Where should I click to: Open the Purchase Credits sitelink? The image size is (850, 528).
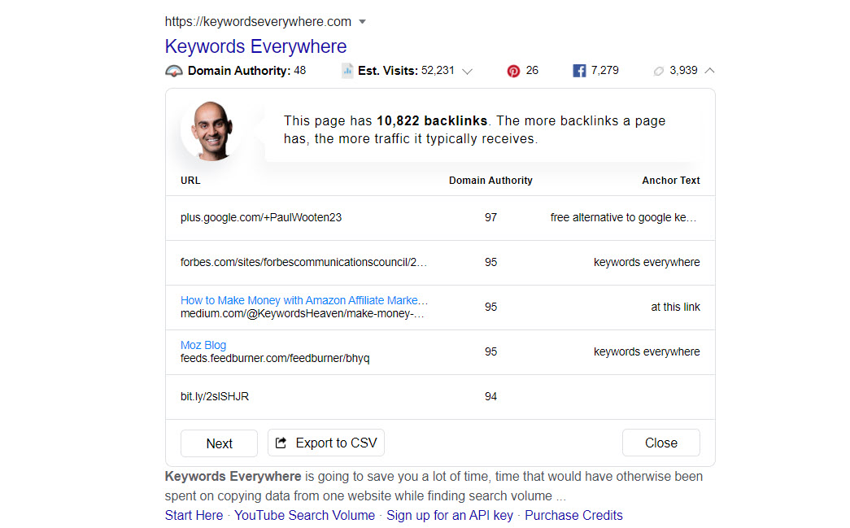coord(573,516)
